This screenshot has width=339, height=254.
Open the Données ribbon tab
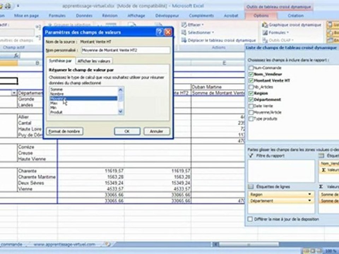(x=84, y=16)
